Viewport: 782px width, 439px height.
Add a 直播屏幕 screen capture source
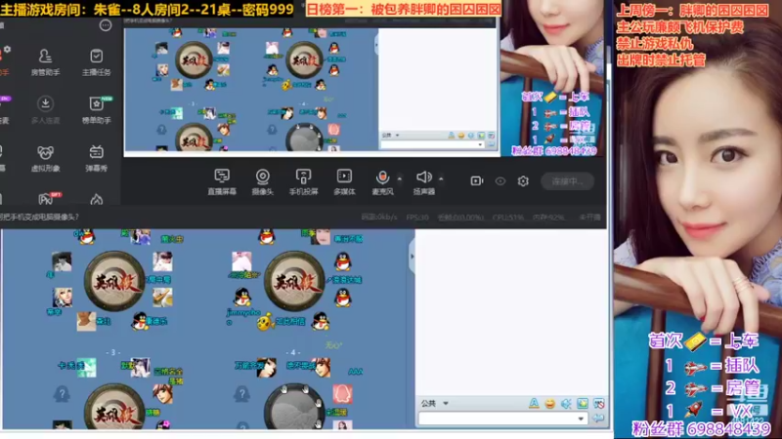pos(222,181)
